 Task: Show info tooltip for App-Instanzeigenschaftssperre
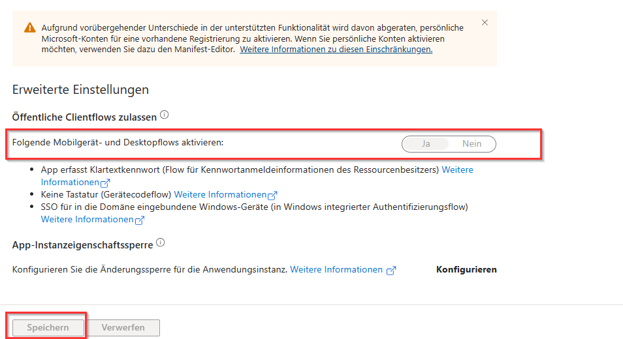tap(161, 243)
